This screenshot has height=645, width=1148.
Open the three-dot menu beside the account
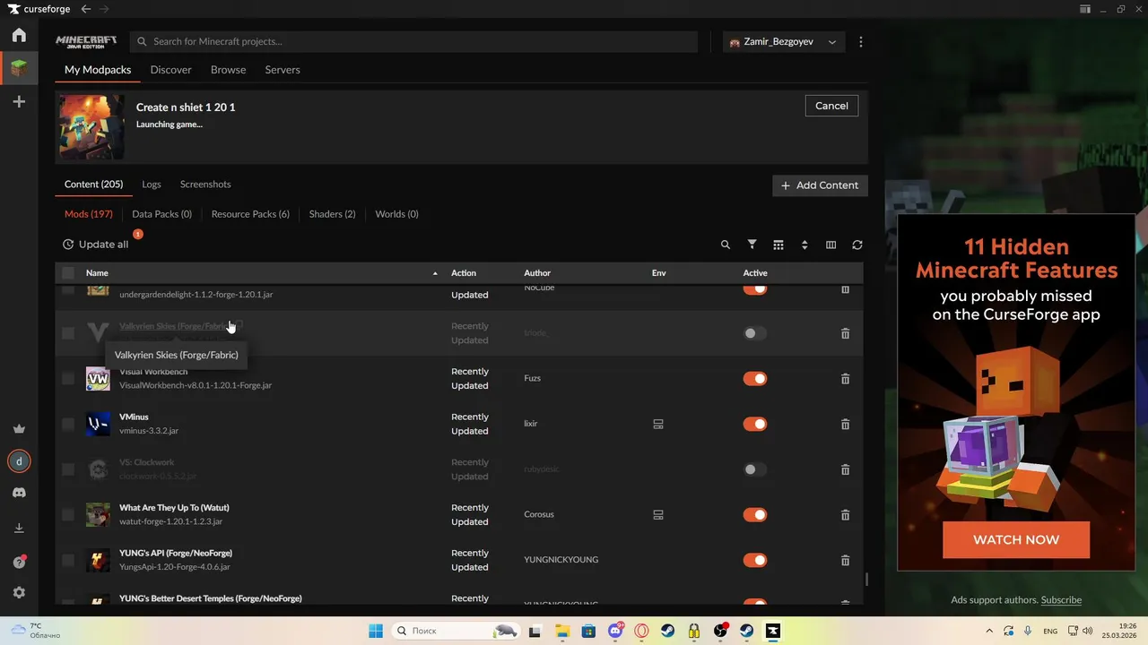pyautogui.click(x=861, y=42)
